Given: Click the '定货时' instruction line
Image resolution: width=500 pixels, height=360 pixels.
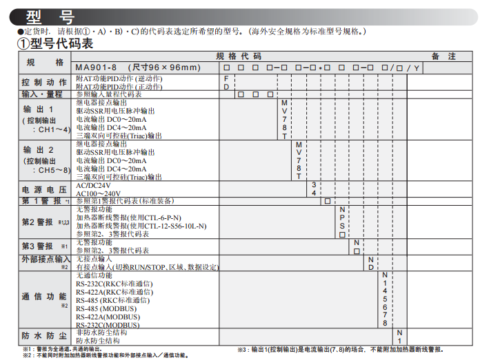Looking at the screenshot, I should [x=192, y=32].
